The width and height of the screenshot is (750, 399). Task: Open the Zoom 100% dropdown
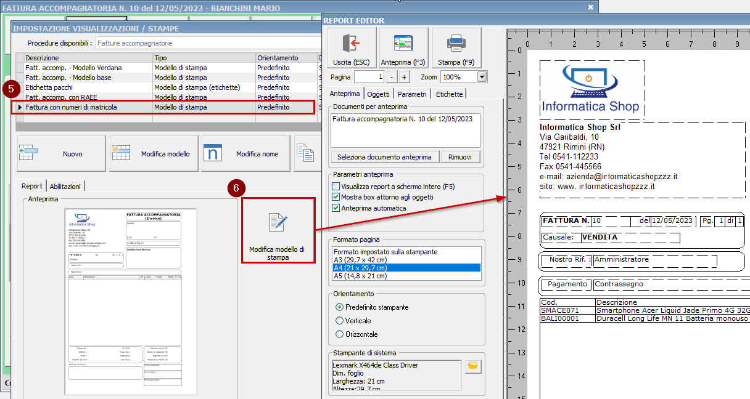tap(482, 77)
